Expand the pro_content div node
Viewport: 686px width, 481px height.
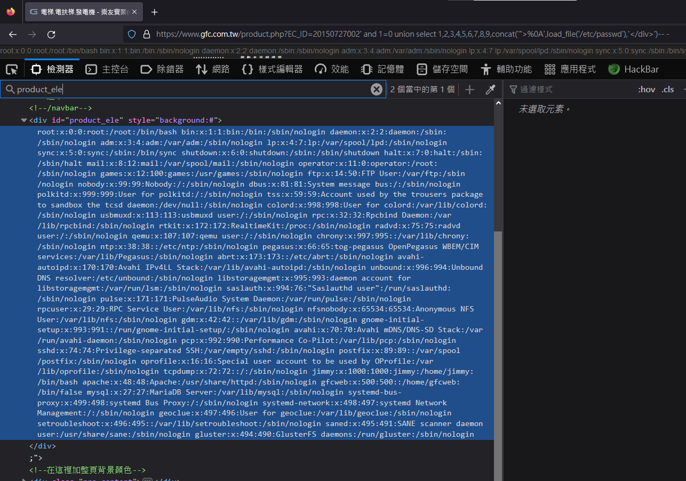point(23,480)
